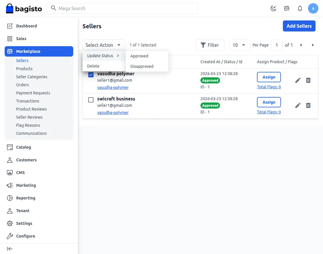
Task: Uncheck the vasudha polymer checkbox
Action: pyautogui.click(x=91, y=75)
